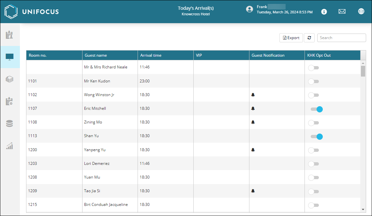Disable KHK Opt Out for room 1107
Screen dimensions: 372x216
(x=316, y=109)
